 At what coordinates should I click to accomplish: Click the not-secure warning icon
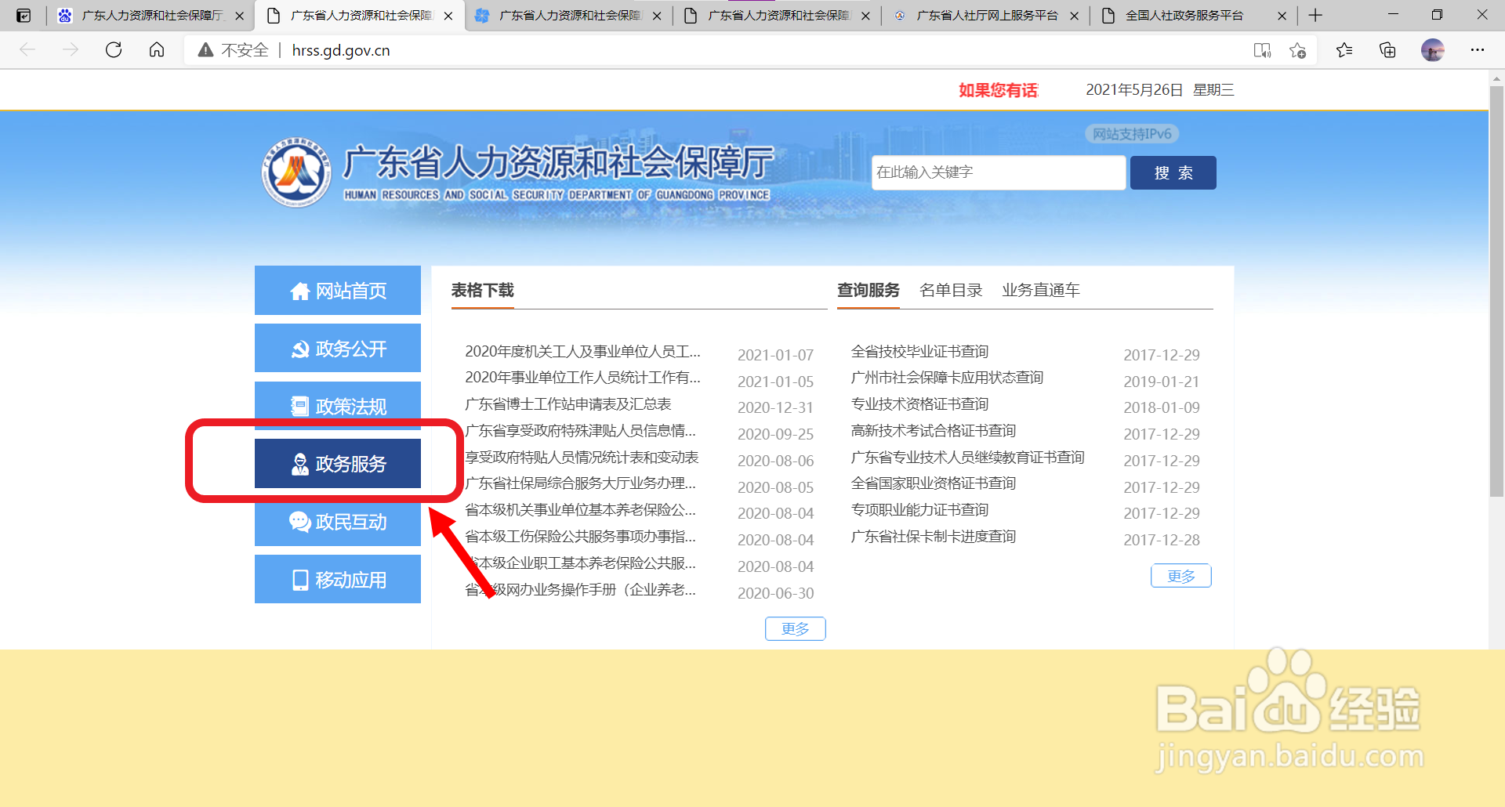click(x=205, y=50)
